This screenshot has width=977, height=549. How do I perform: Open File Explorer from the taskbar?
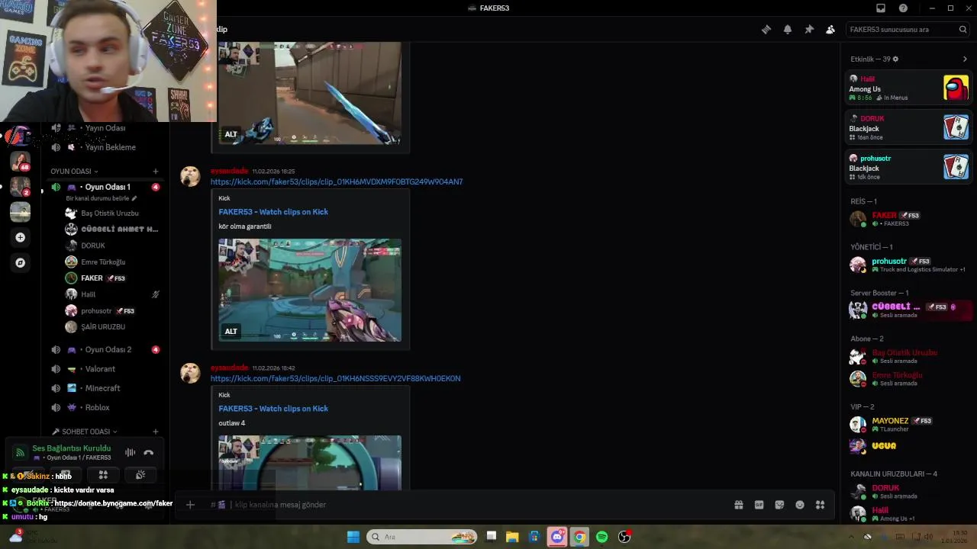[512, 537]
